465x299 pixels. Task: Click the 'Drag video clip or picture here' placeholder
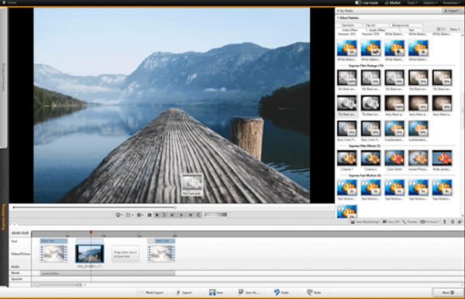click(126, 254)
